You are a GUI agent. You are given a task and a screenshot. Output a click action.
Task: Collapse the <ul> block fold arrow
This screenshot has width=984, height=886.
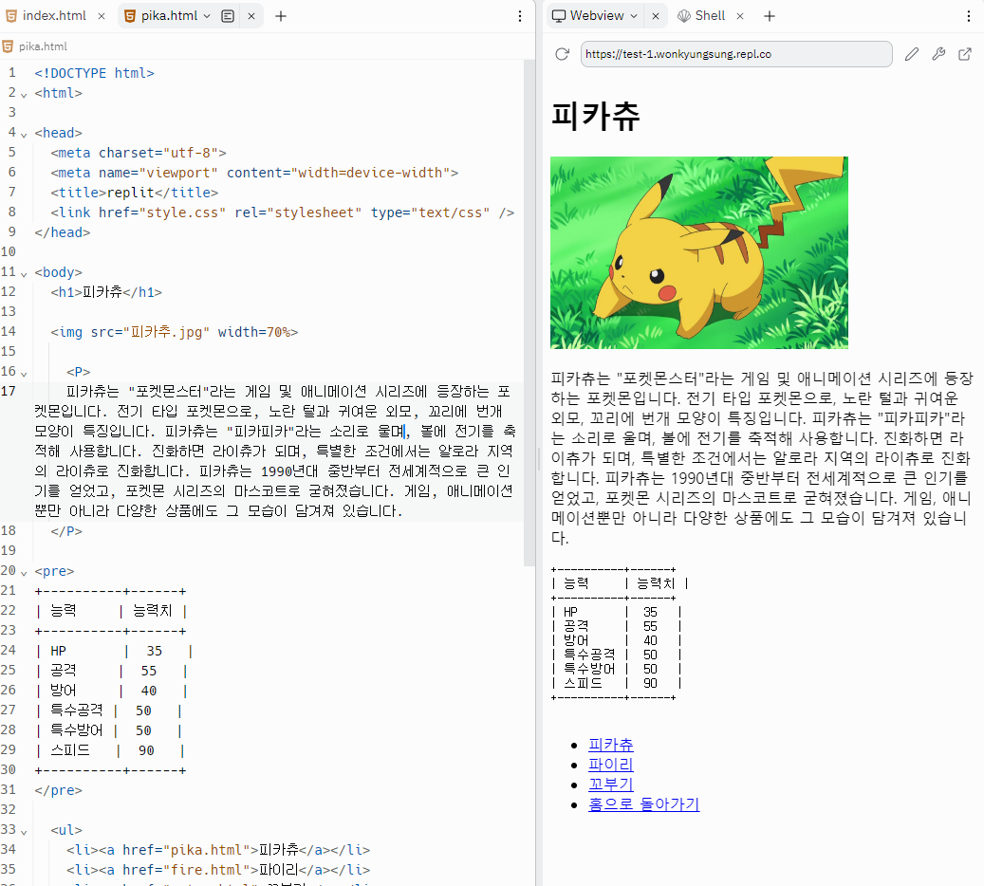(24, 832)
